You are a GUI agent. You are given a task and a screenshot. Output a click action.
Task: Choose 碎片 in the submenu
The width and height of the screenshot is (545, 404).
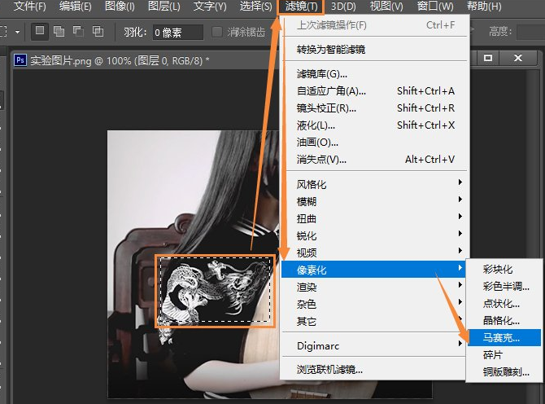504,354
